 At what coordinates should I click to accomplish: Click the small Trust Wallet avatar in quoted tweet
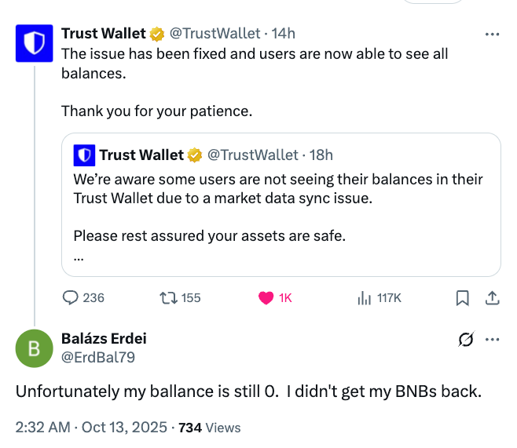pyautogui.click(x=84, y=155)
